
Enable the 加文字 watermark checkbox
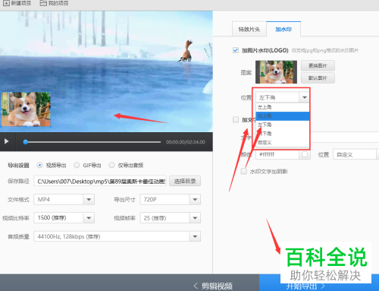[x=236, y=119]
